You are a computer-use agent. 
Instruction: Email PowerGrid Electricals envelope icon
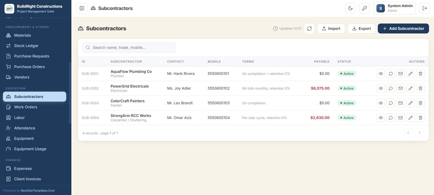click(400, 88)
